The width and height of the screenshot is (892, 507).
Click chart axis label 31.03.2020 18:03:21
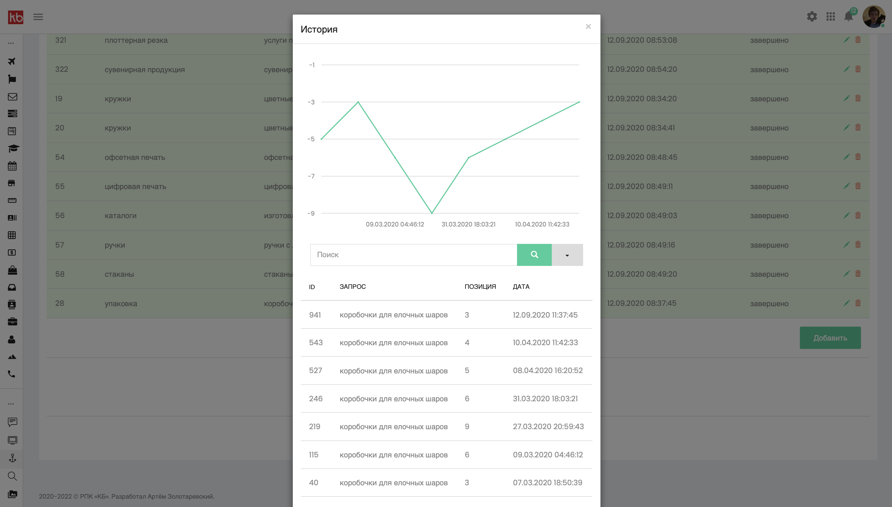pyautogui.click(x=468, y=224)
